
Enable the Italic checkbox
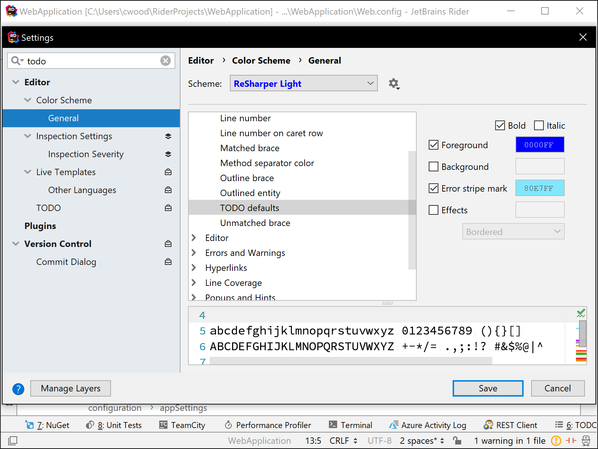point(539,125)
